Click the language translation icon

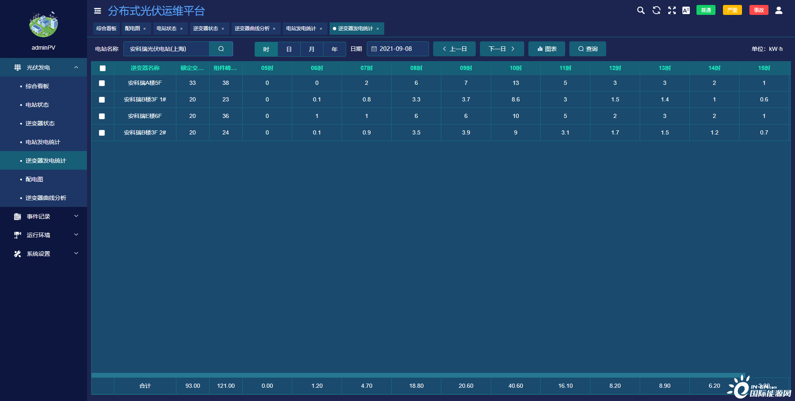point(686,10)
